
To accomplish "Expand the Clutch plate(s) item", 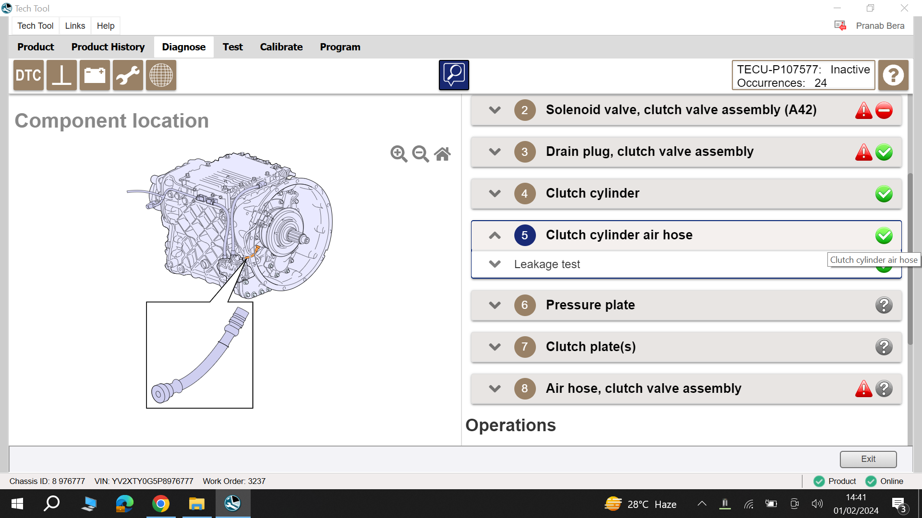I will [x=495, y=347].
